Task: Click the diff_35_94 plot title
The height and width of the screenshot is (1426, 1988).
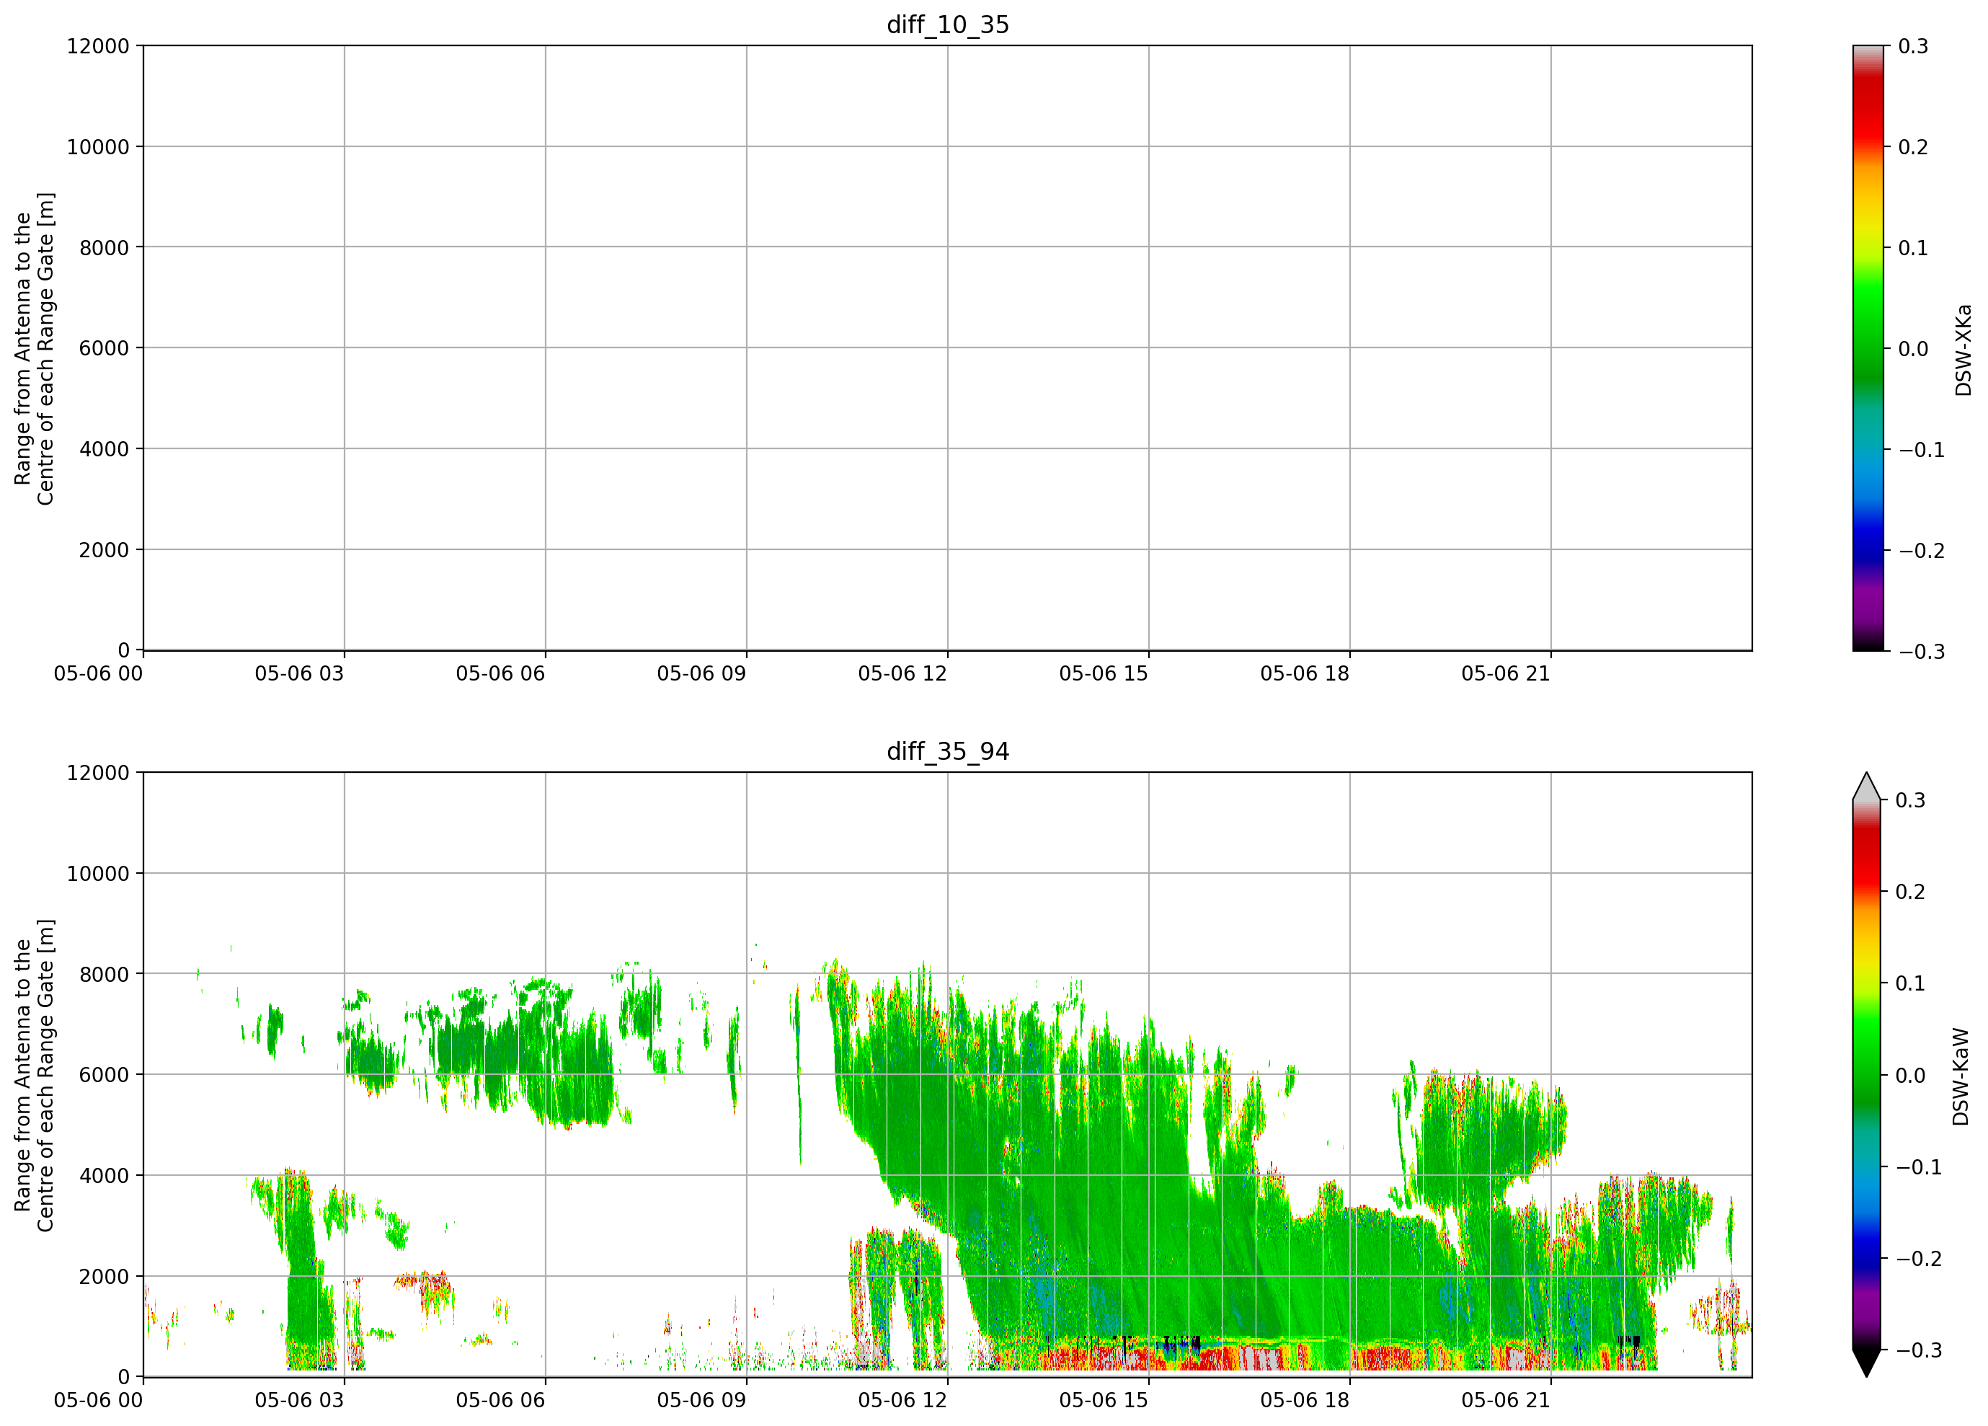Action: (948, 751)
